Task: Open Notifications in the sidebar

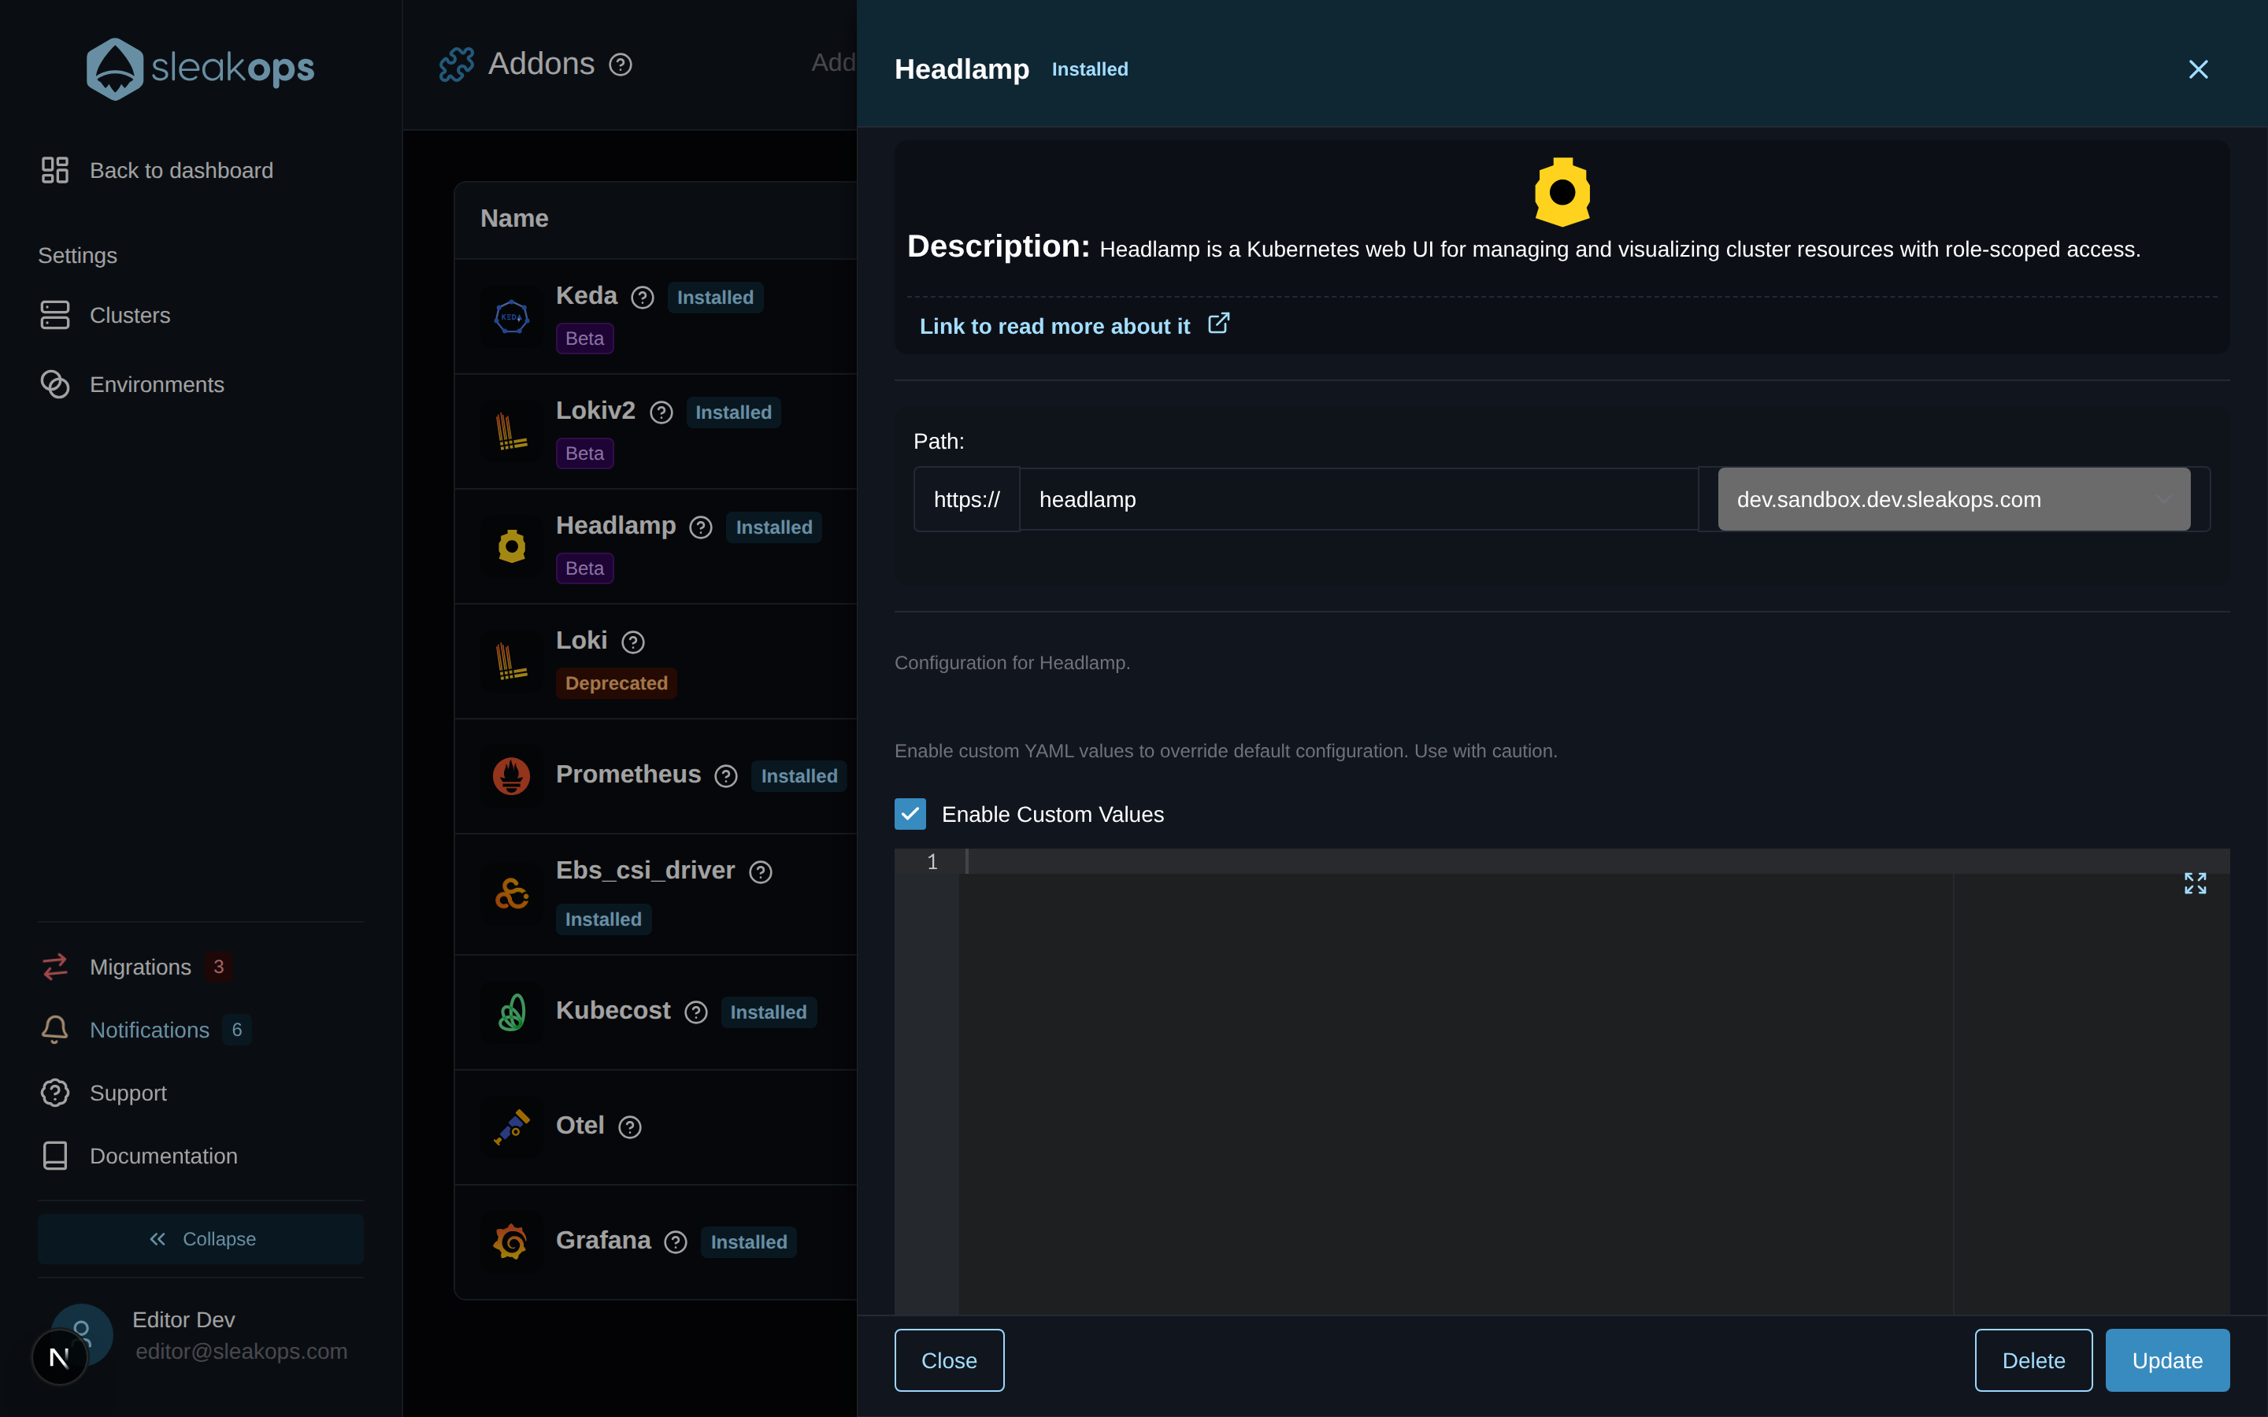Action: (x=125, y=1029)
